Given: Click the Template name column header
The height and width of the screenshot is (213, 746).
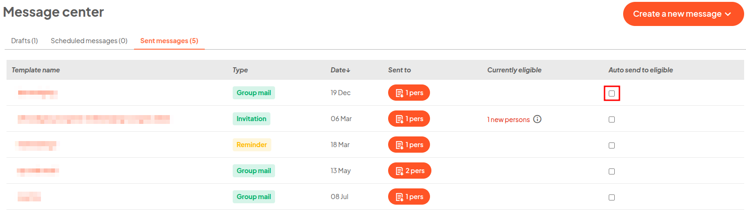Looking at the screenshot, I should point(36,70).
